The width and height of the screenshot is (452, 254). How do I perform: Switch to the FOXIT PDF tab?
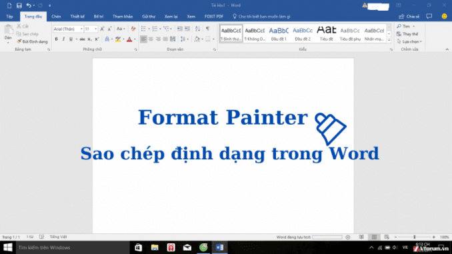point(214,17)
